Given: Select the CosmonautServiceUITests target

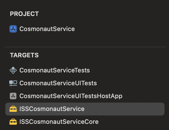Looking at the screenshot, I should pyautogui.click(x=58, y=83).
